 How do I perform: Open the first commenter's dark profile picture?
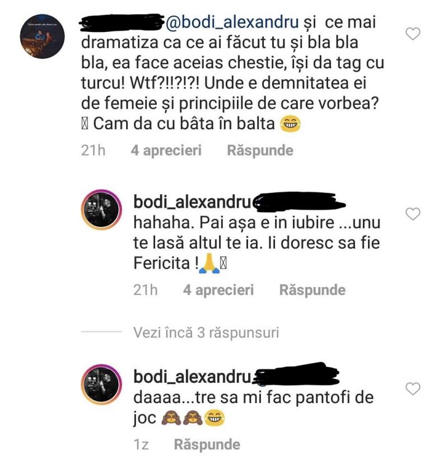[42, 36]
